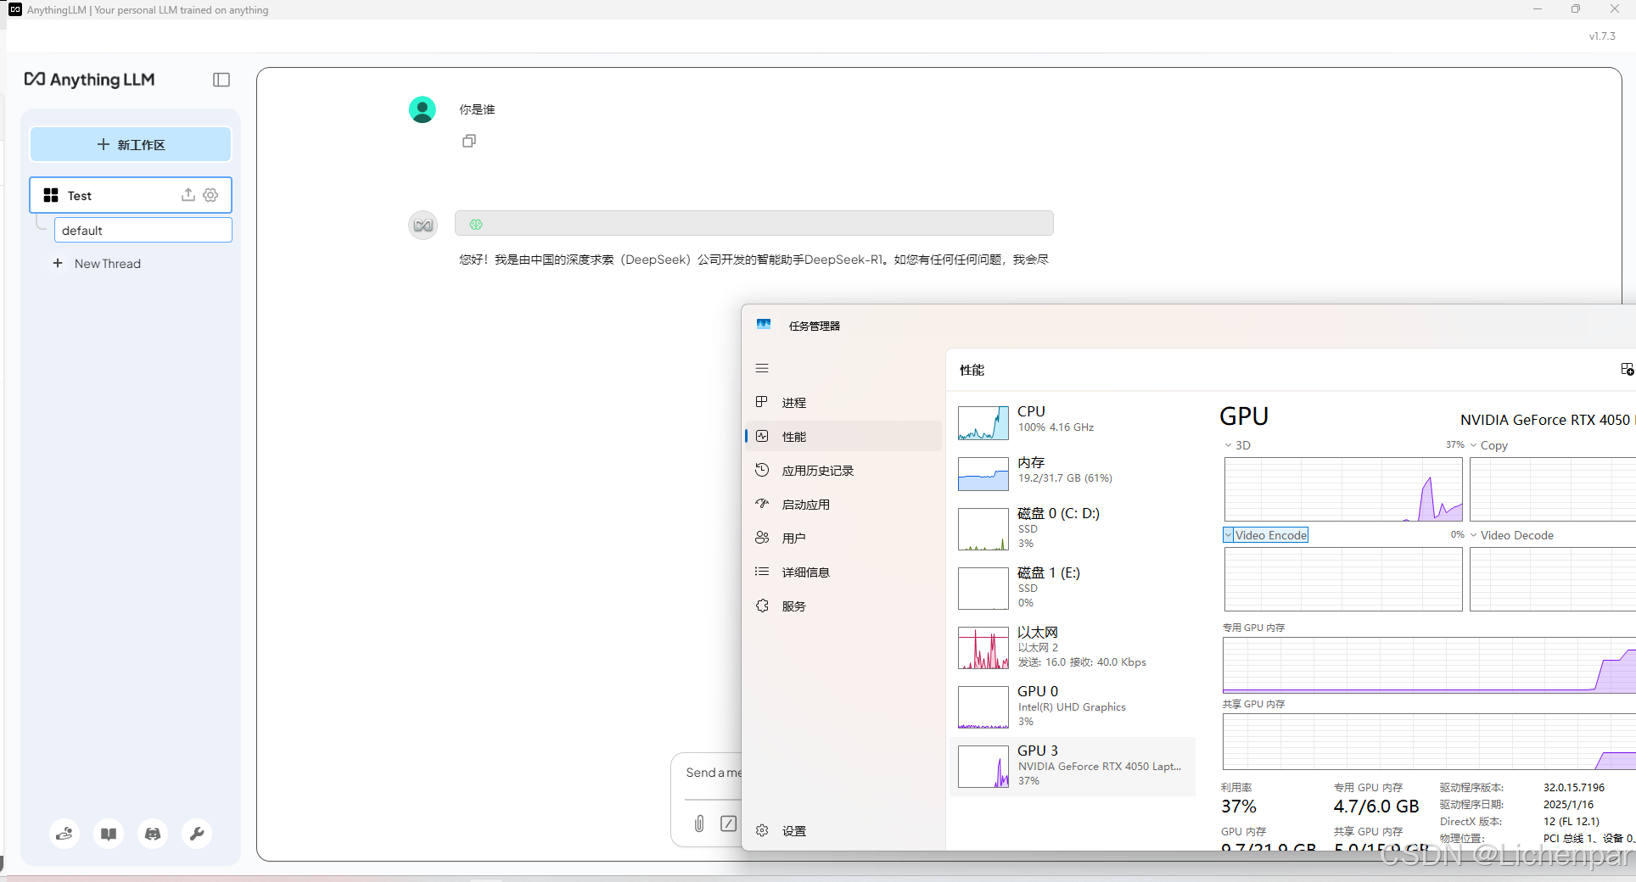Open Test workspace settings gear

(x=210, y=195)
